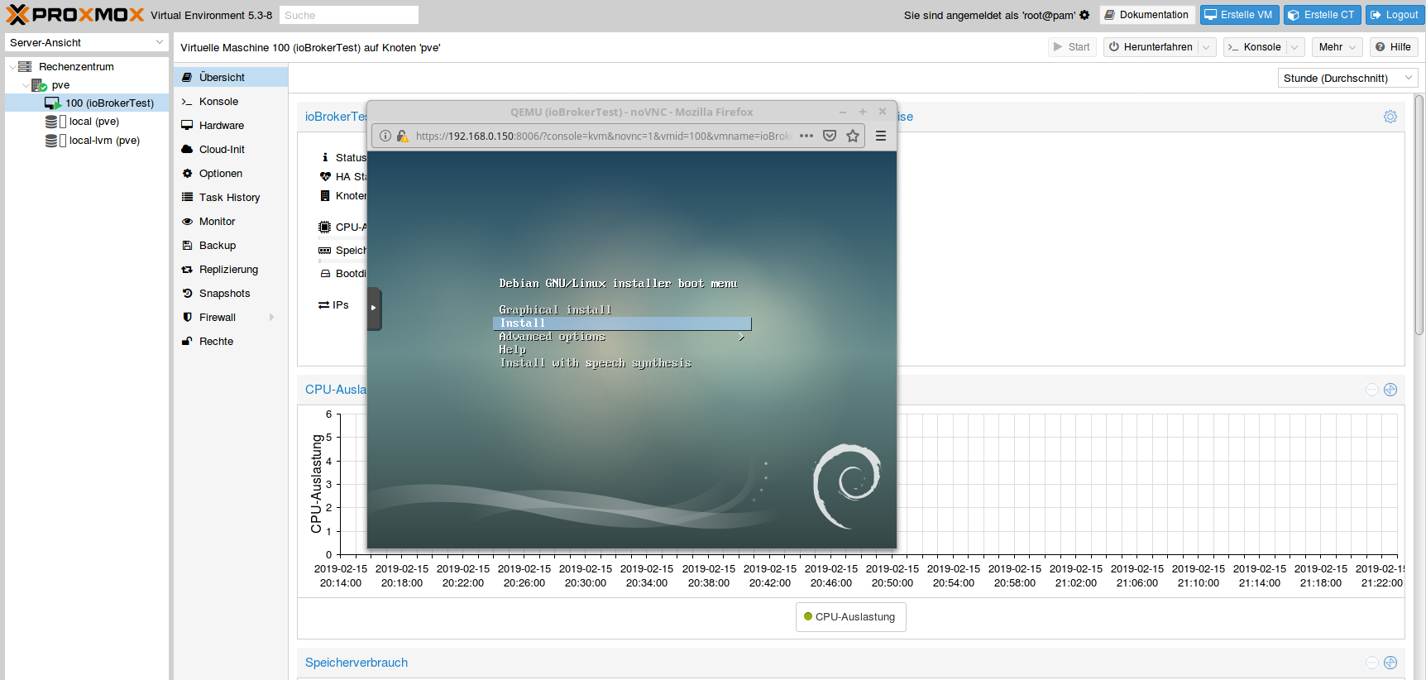Collapse the pve node expander

coord(25,85)
